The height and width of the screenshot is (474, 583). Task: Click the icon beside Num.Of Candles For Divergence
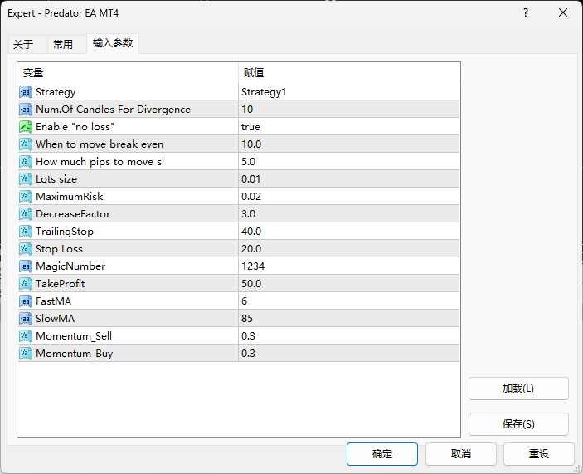pyautogui.click(x=26, y=110)
